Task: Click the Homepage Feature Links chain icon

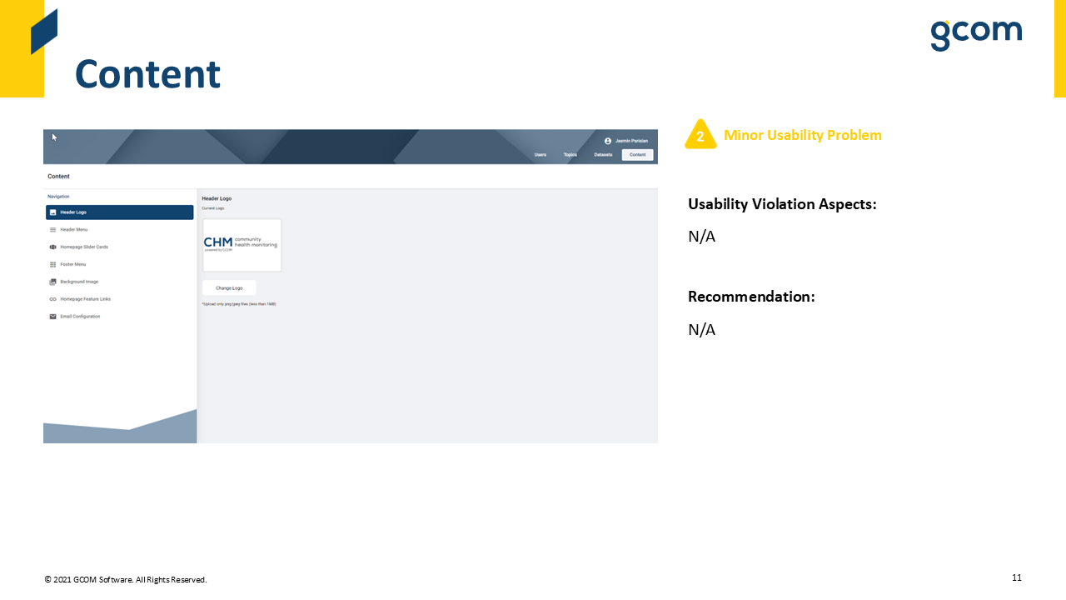Action: pyautogui.click(x=53, y=299)
